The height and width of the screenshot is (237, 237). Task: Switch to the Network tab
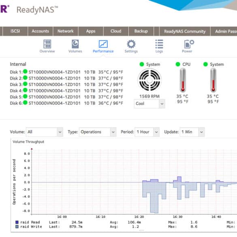pos(66,31)
